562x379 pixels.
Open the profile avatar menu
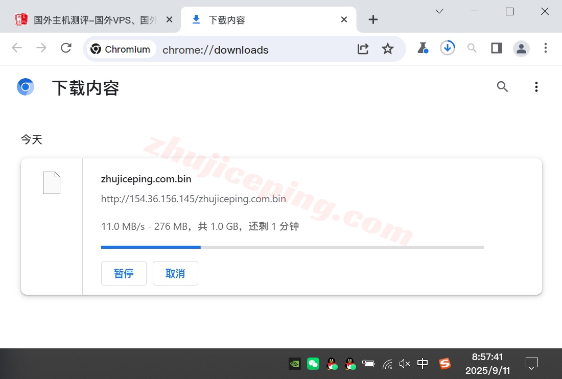[x=521, y=49]
